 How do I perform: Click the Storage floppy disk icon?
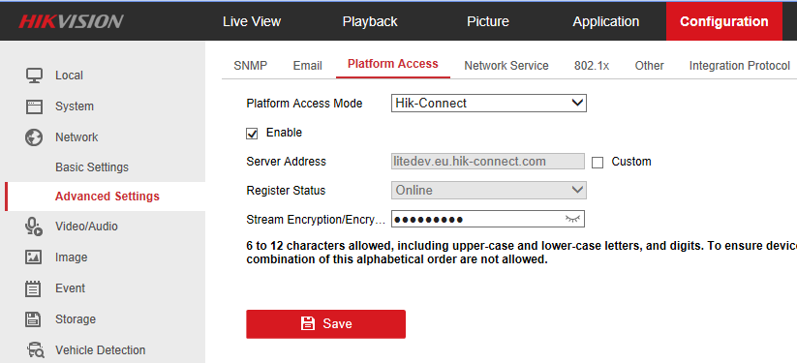(34, 319)
